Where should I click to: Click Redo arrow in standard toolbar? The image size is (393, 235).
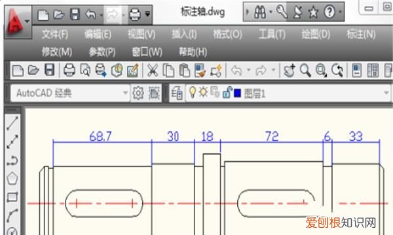click(261, 70)
